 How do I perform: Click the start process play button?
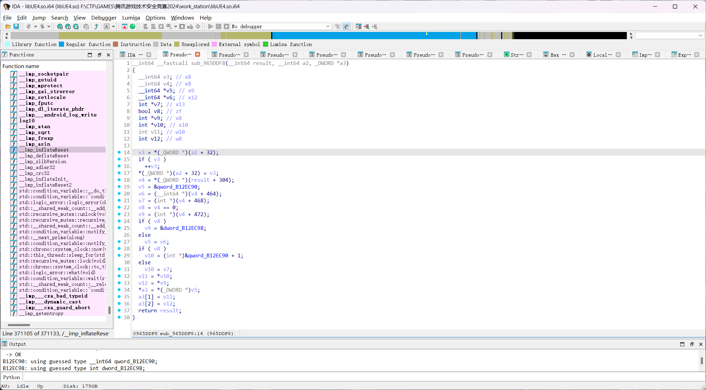click(x=211, y=26)
